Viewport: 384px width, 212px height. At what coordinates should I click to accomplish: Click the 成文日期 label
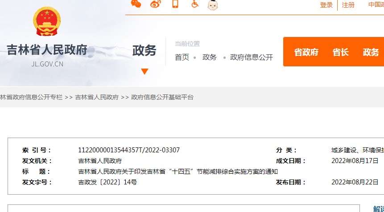(x=291, y=161)
